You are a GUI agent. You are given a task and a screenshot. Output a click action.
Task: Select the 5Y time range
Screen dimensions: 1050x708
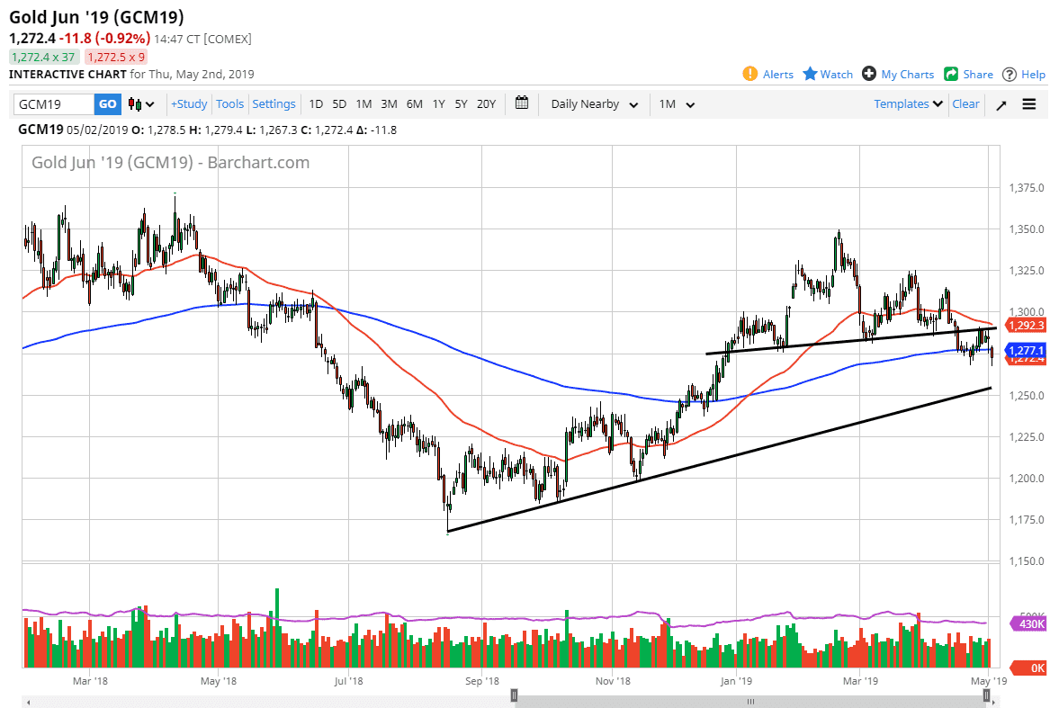461,103
